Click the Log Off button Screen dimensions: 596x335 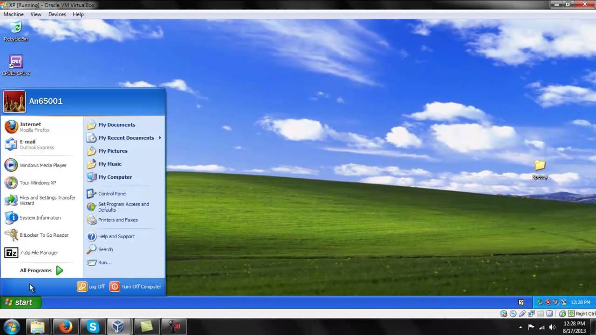click(x=91, y=287)
